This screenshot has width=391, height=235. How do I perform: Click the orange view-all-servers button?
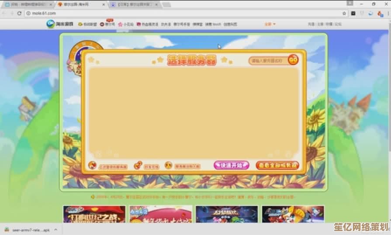(x=277, y=165)
